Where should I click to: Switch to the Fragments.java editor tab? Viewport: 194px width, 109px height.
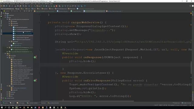(x=76, y=11)
